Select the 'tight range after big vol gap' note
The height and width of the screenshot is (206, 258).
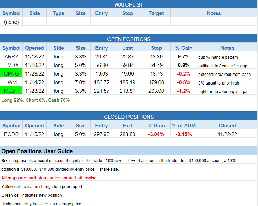pyautogui.click(x=224, y=91)
